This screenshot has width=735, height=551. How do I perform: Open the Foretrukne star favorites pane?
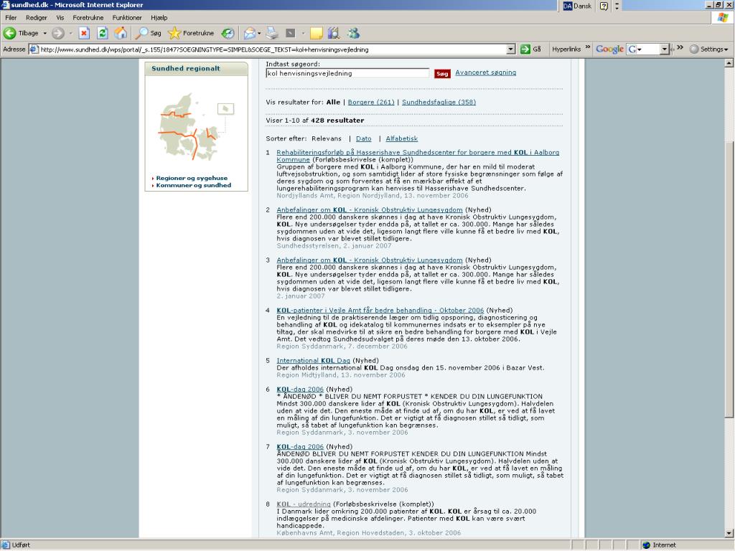pyautogui.click(x=191, y=33)
